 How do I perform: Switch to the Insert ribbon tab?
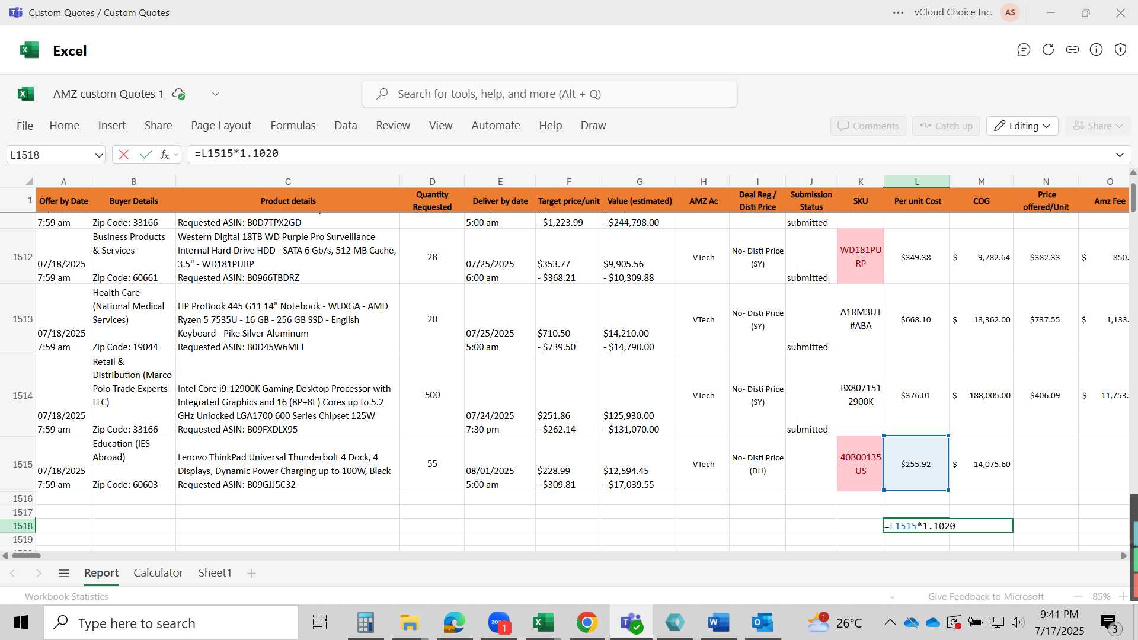click(x=112, y=126)
